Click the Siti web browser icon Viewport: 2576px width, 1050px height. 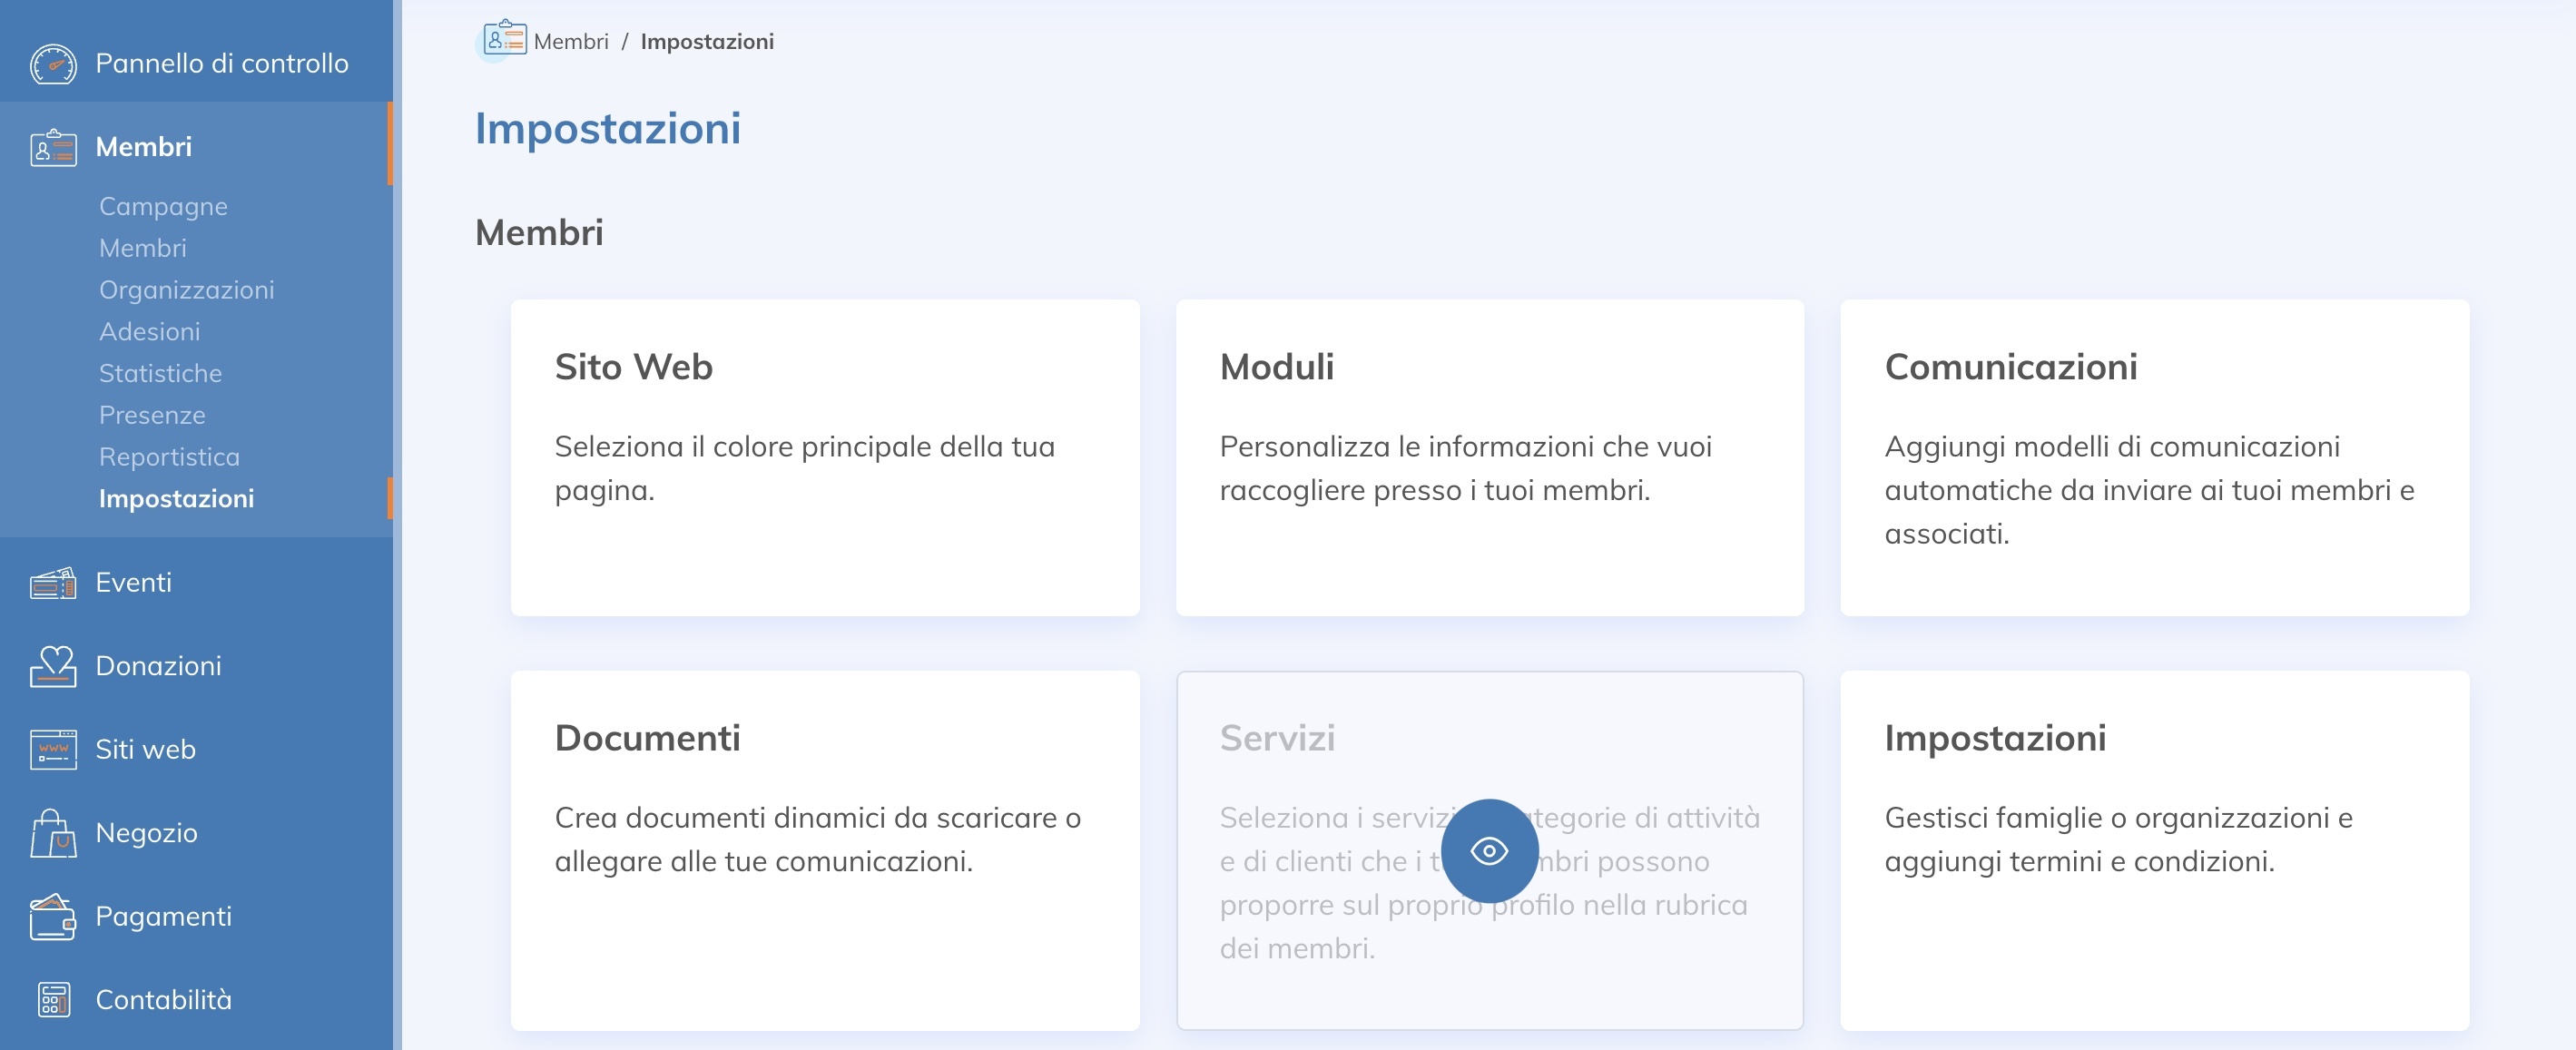pos(53,750)
